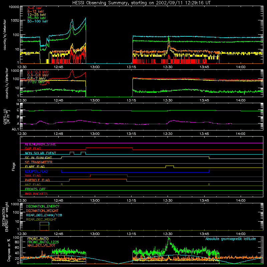
Task: Select the FLARE_FLAG label
Action: pyautogui.click(x=35, y=167)
